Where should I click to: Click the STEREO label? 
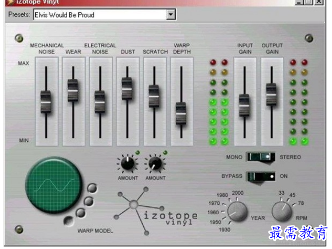[291, 157]
